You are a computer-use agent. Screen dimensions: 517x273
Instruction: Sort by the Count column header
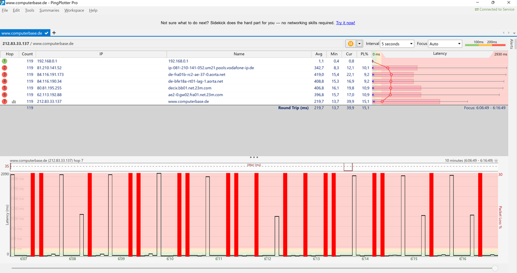(x=27, y=54)
